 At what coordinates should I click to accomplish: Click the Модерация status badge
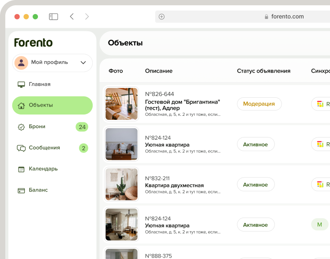(259, 104)
